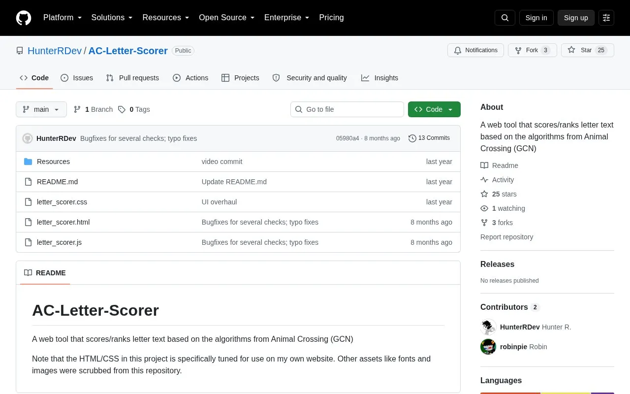Click the repository icon beside HunterRDev

[x=20, y=51]
